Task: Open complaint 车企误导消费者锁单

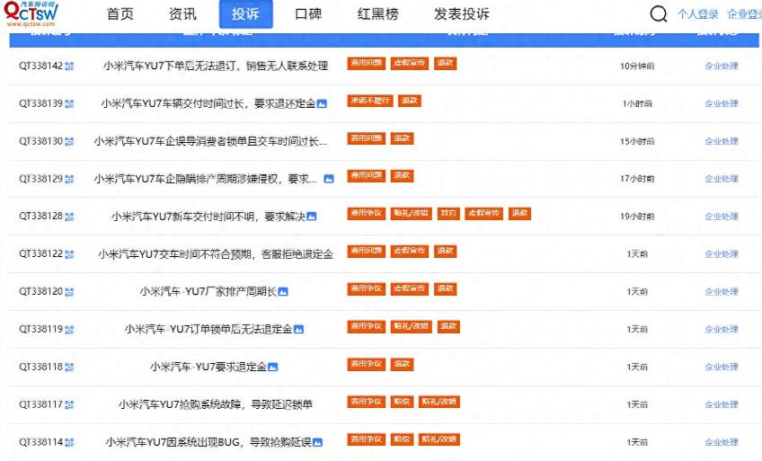Action: 210,141
